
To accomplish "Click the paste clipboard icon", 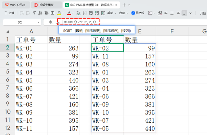I will pos(28,13).
